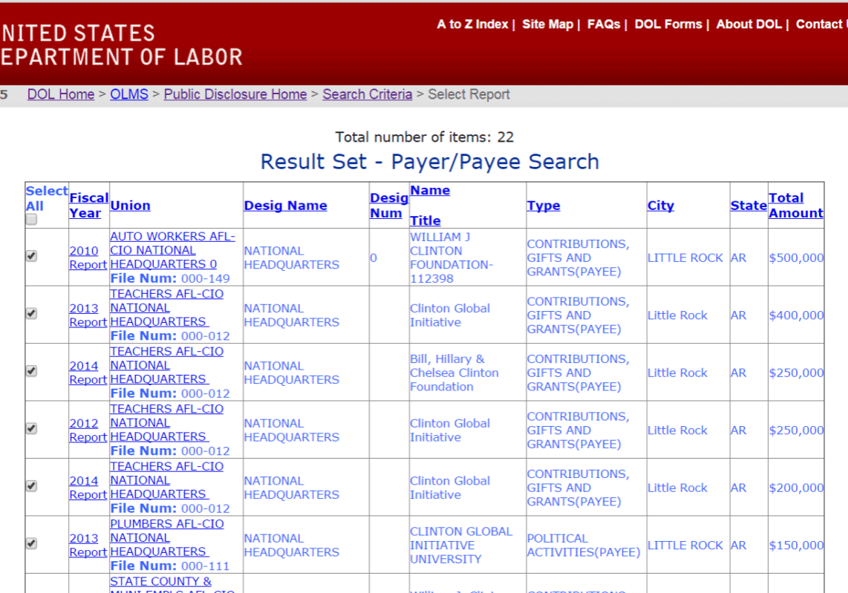This screenshot has width=848, height=593.
Task: Click William J Clinton Foundation-112398 payee name
Action: click(451, 258)
